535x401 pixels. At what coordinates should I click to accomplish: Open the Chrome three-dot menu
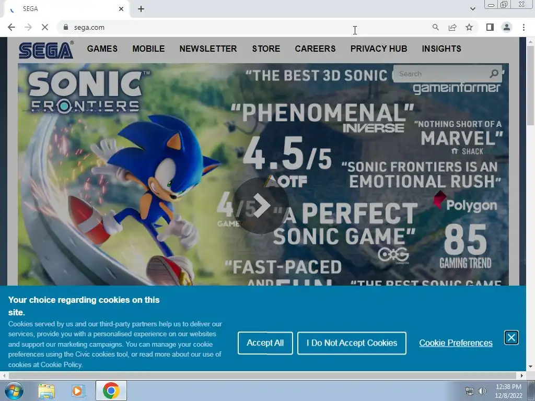coord(524,27)
